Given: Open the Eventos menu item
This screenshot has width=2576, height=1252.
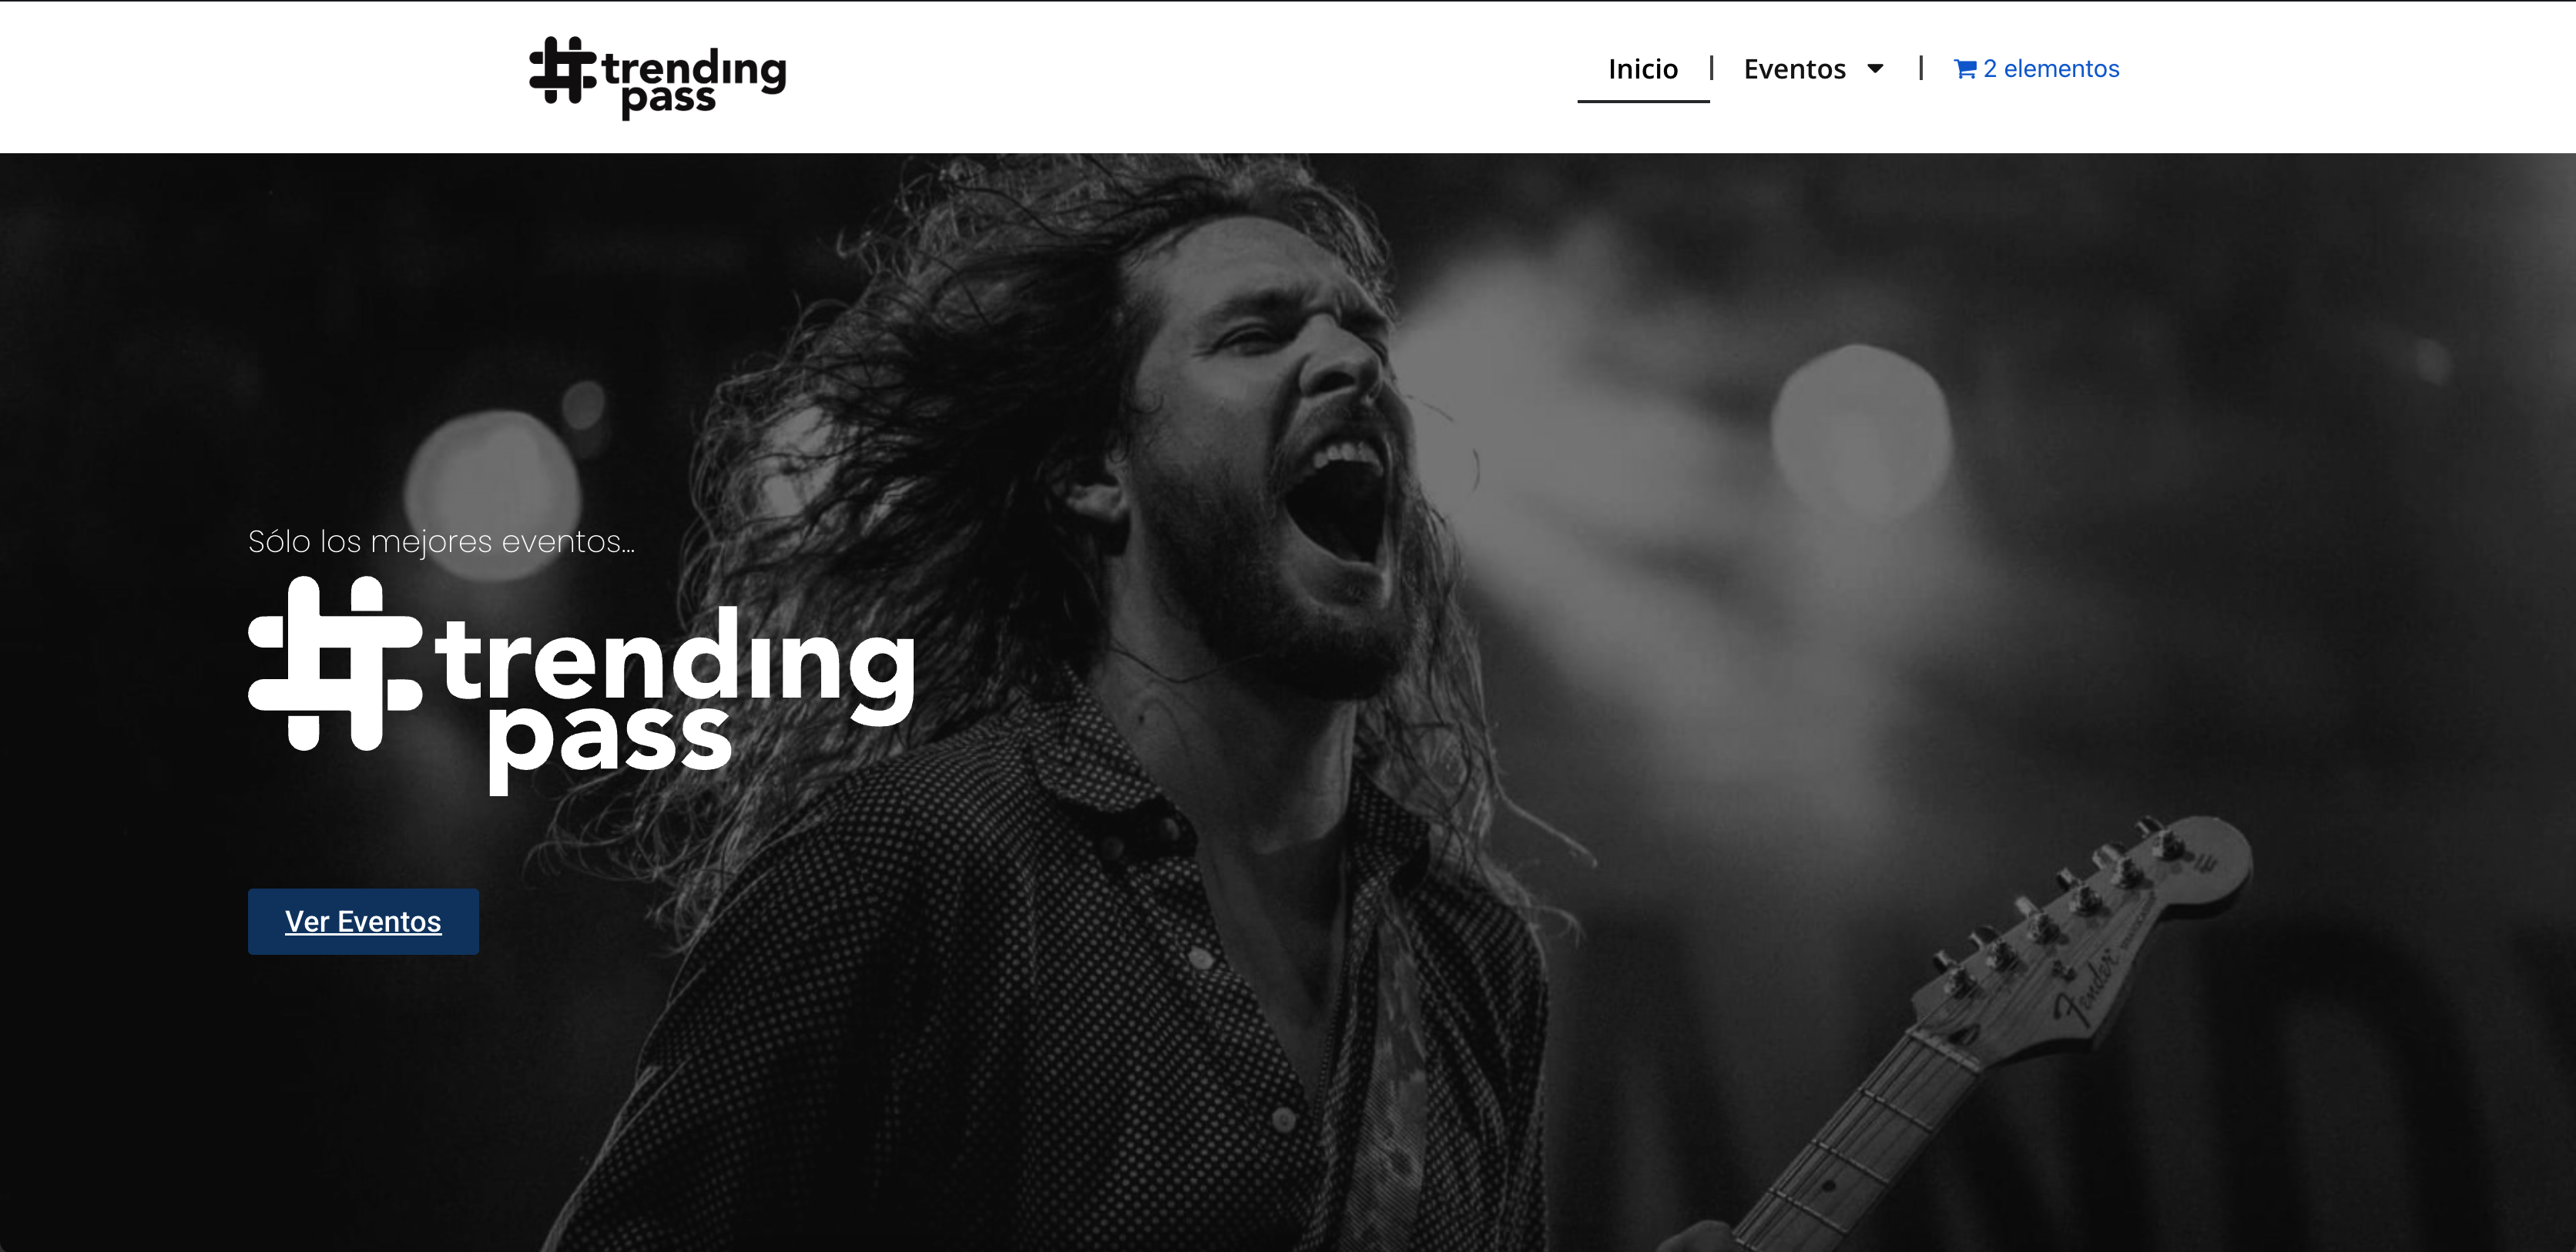Looking at the screenshot, I should tap(1794, 69).
